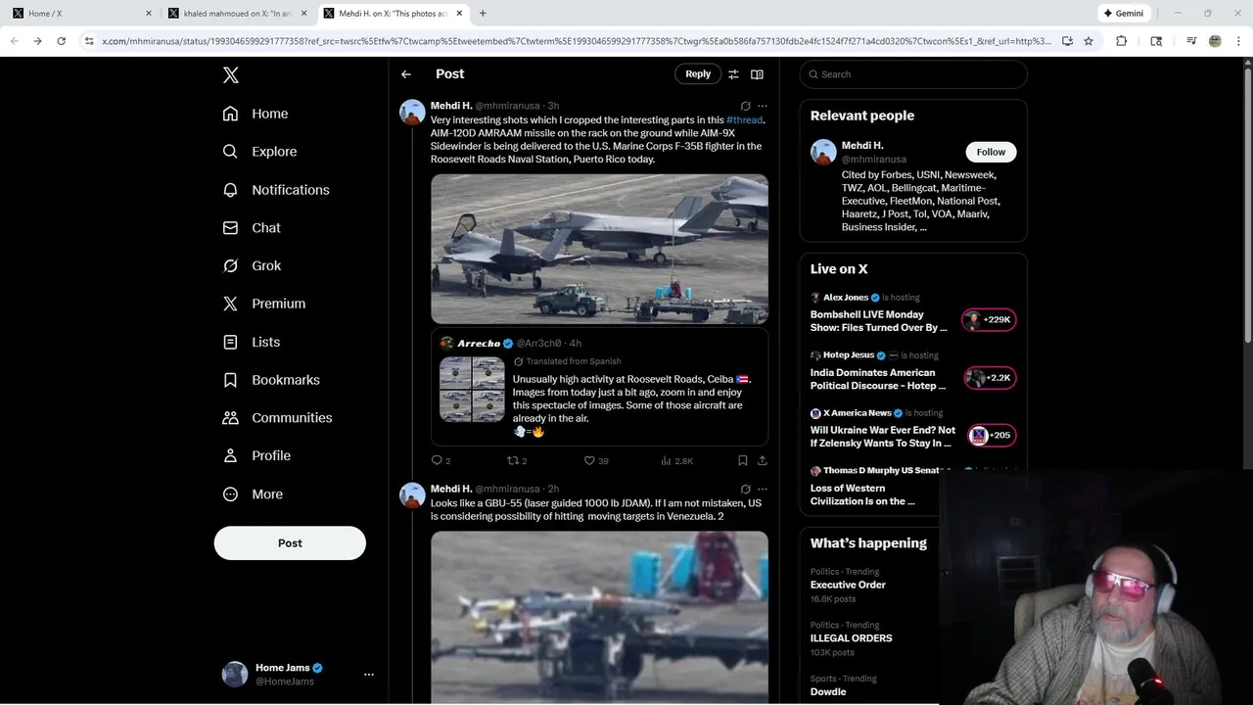Open the Executive Order trend
This screenshot has height=705, width=1253.
click(x=848, y=585)
